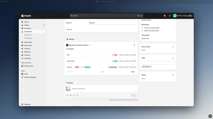Click the timeline avatar thumbnail
Screen dimensions: 213x119
[68, 89]
